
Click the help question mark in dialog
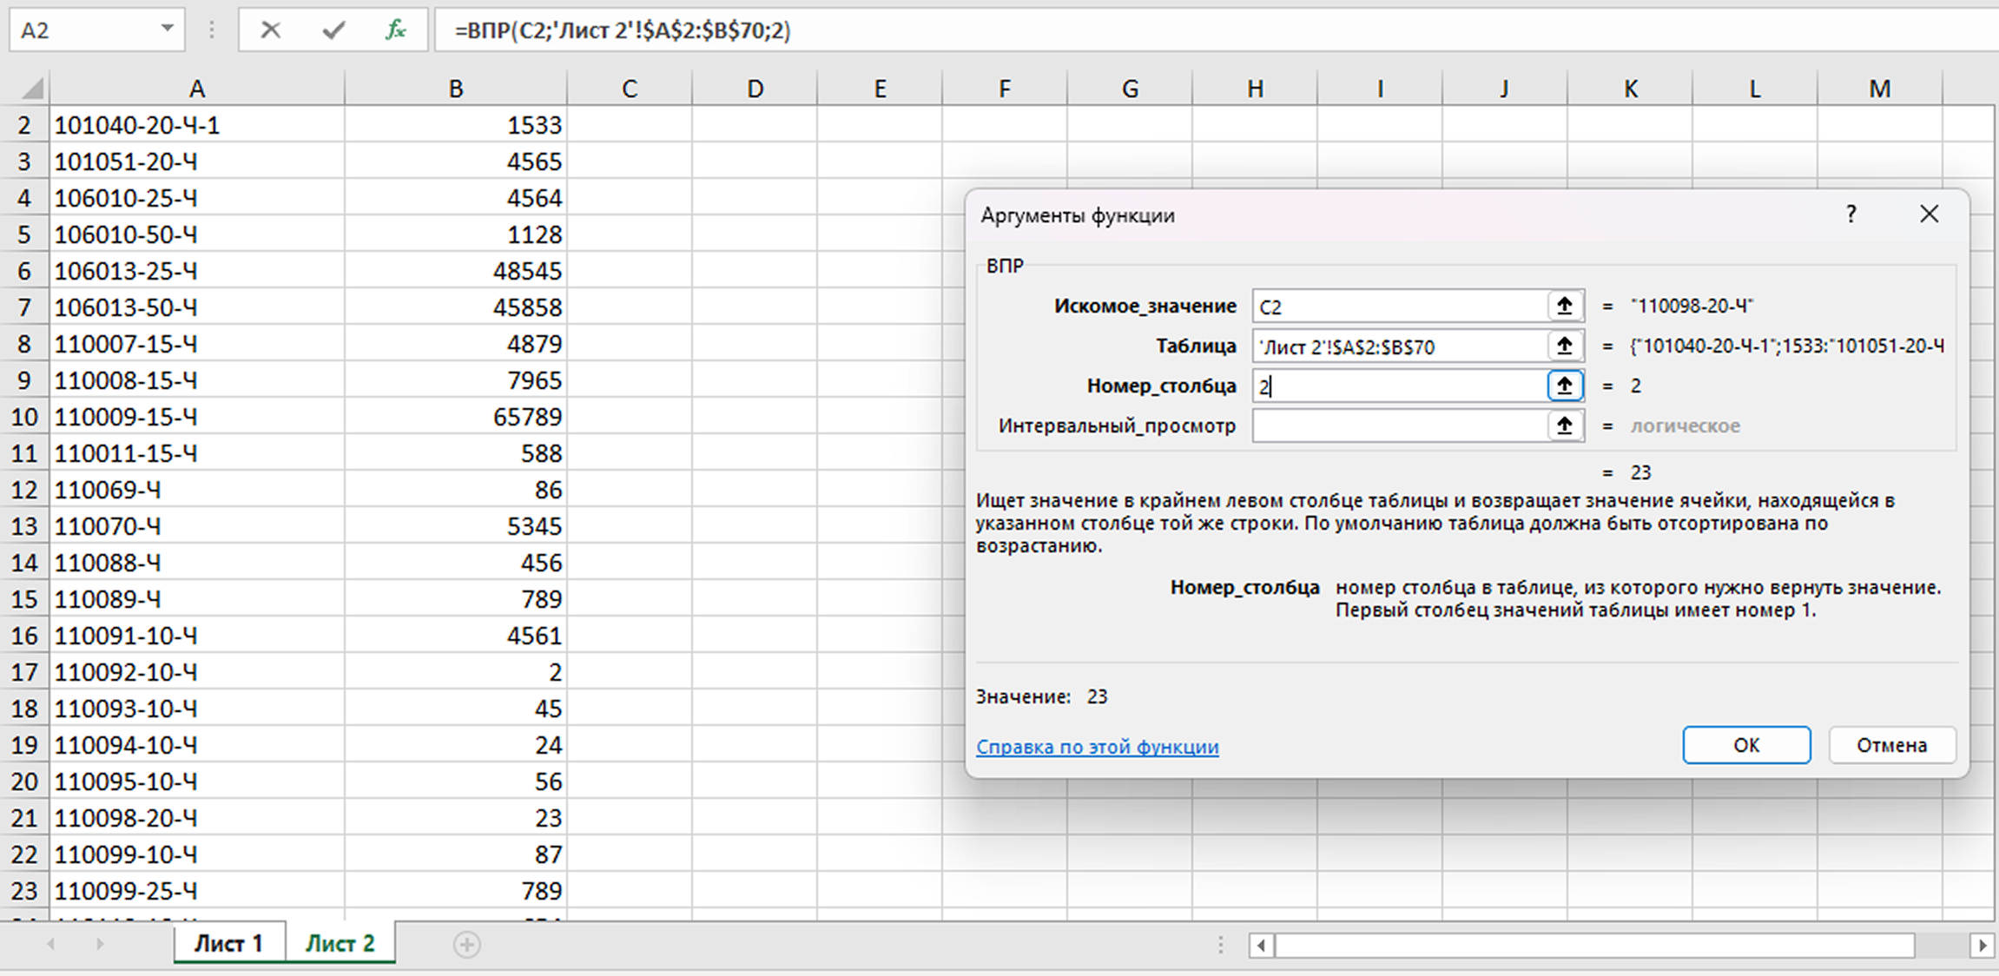coord(1851,214)
